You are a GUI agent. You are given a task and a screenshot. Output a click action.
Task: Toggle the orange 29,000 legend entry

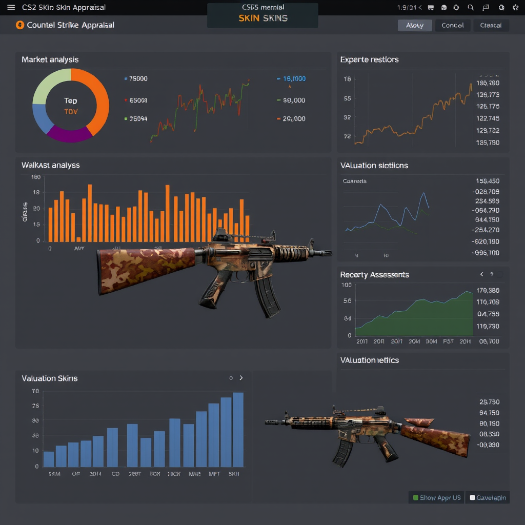(x=291, y=118)
